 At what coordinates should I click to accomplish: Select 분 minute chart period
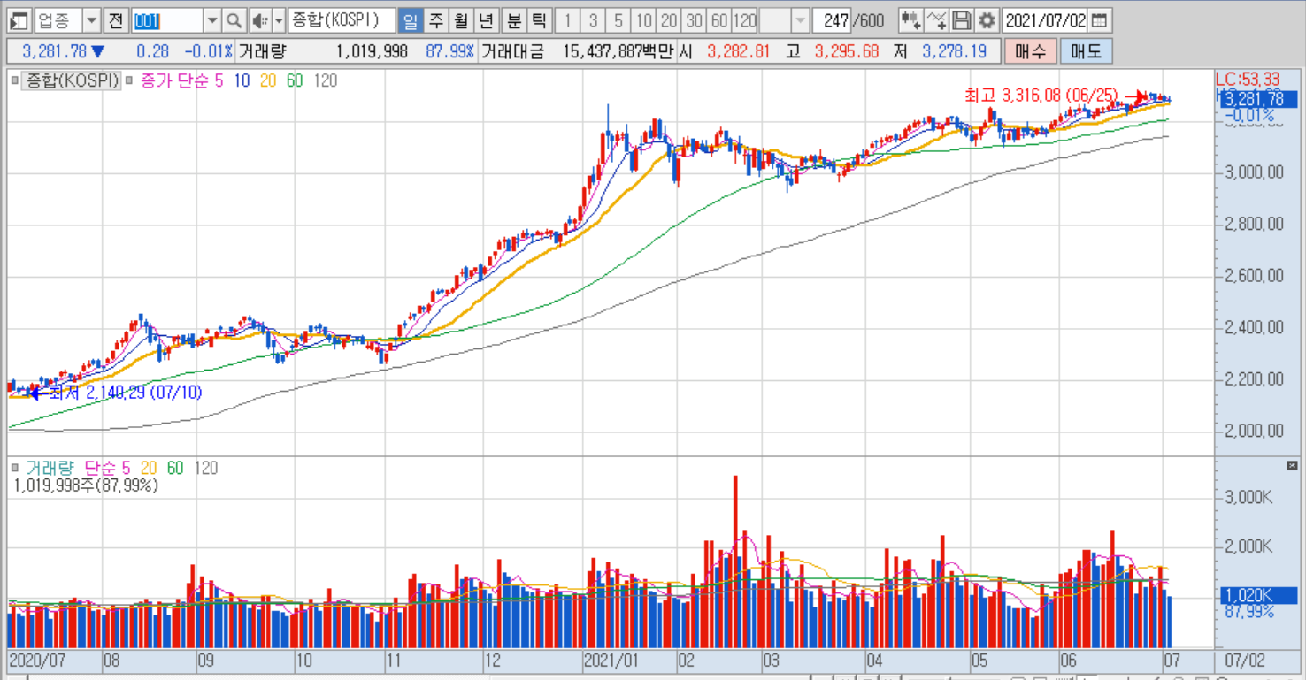pyautogui.click(x=514, y=20)
